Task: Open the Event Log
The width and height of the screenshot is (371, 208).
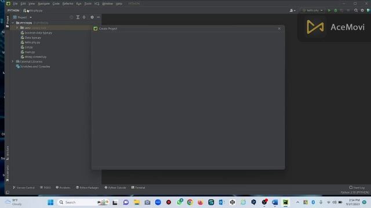Action: pos(357,187)
